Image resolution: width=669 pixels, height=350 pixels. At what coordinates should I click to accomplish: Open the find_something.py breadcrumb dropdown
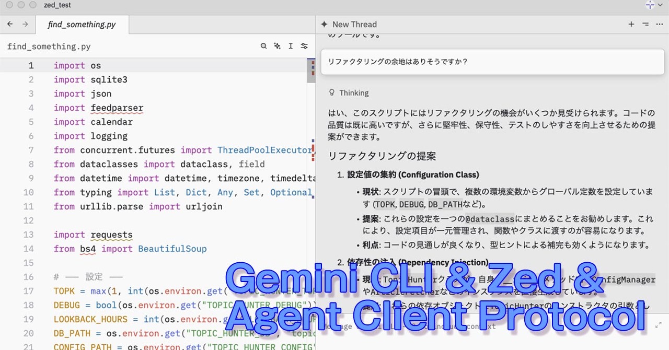[48, 46]
